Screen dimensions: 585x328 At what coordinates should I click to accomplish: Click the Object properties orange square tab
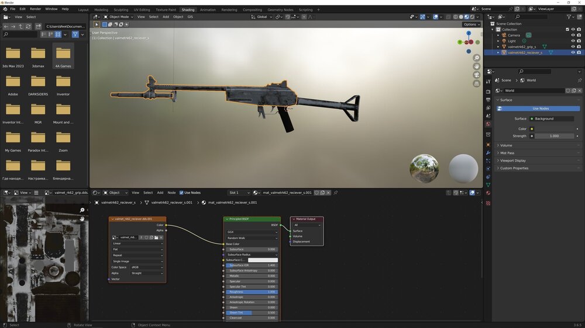488,144
